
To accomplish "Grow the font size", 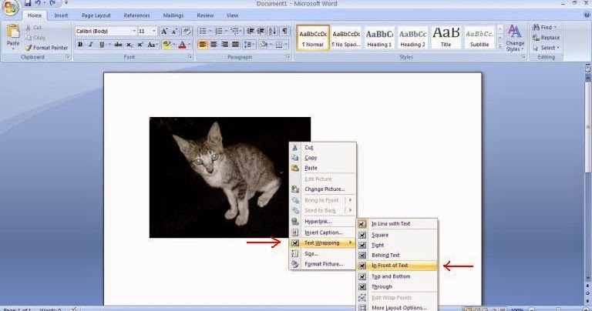I will 164,32.
